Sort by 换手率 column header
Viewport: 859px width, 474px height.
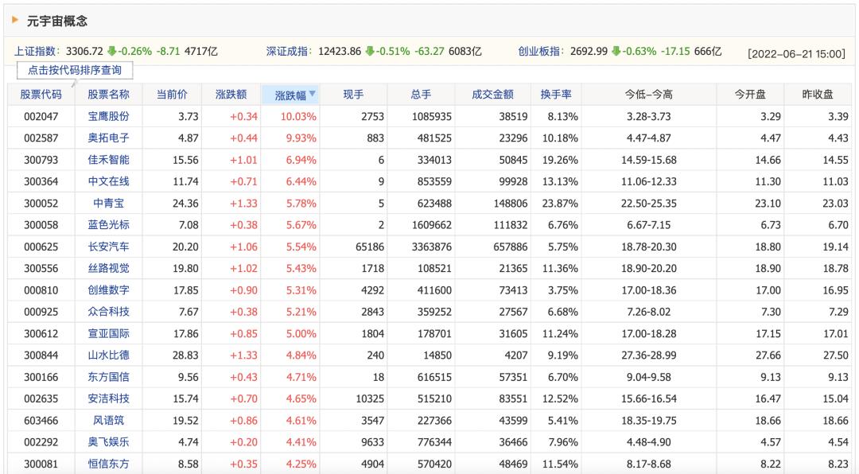[x=556, y=95]
